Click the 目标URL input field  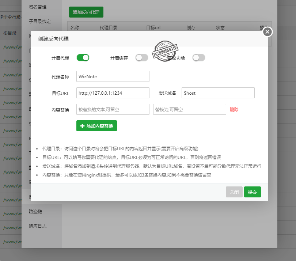pyautogui.click(x=113, y=93)
